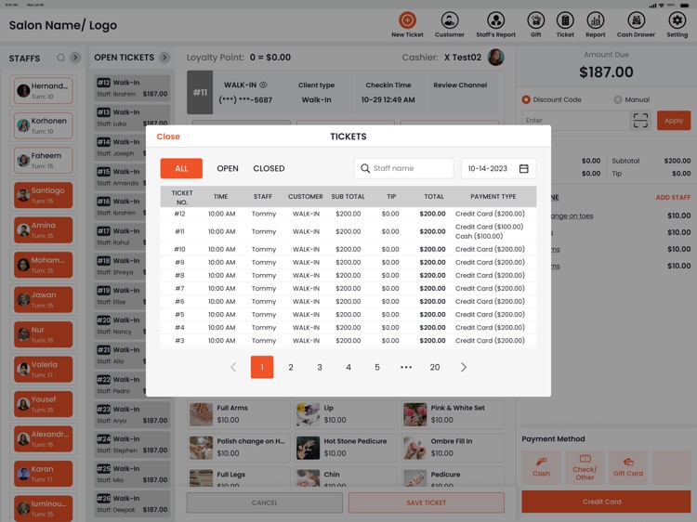
Task: Expand the Open Tickets panel arrow
Action: tap(164, 58)
